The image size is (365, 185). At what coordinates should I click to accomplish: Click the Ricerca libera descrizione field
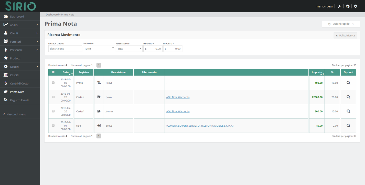[65, 49]
